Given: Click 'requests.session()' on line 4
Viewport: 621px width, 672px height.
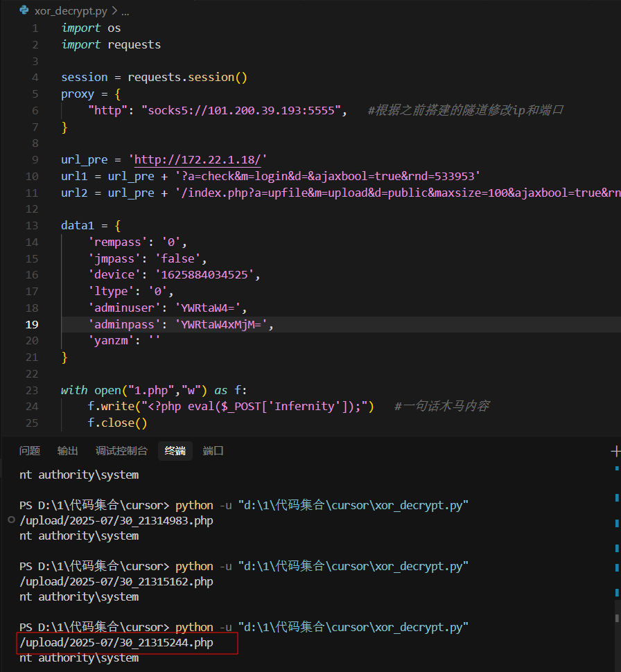Looking at the screenshot, I should point(187,77).
